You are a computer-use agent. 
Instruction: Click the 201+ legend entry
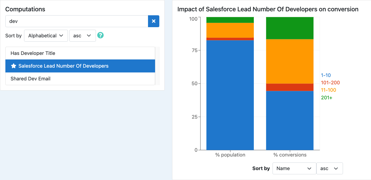pos(327,98)
